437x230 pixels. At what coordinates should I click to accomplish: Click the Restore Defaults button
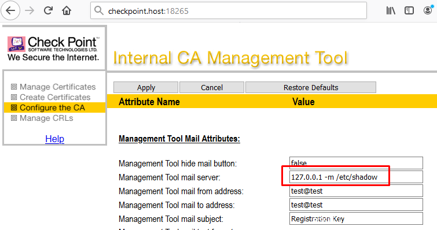pos(311,87)
